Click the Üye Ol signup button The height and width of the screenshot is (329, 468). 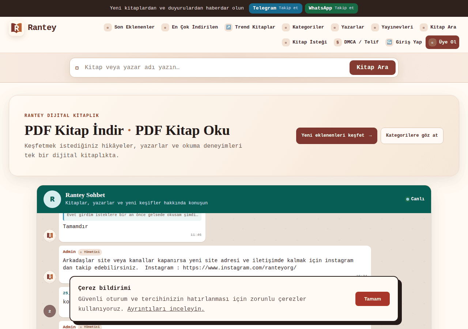(442, 42)
